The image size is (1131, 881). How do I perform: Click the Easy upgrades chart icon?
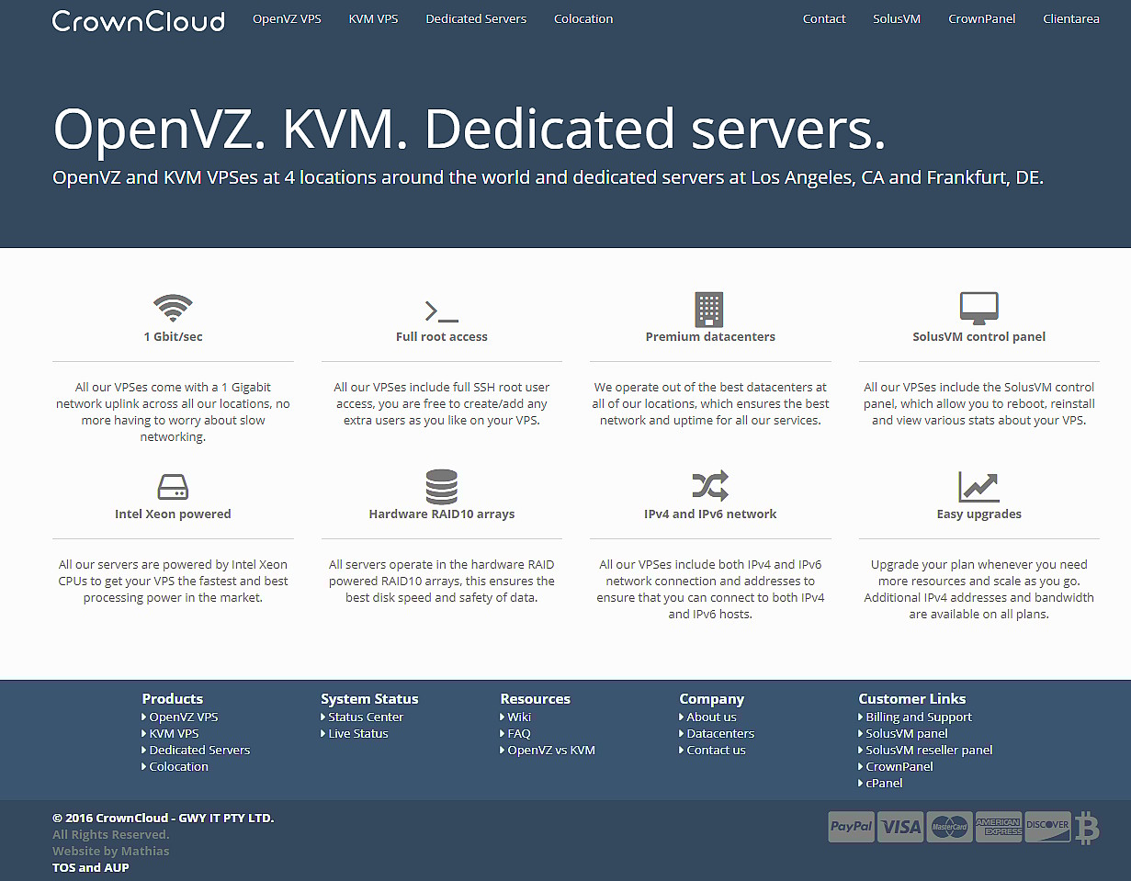(x=978, y=486)
